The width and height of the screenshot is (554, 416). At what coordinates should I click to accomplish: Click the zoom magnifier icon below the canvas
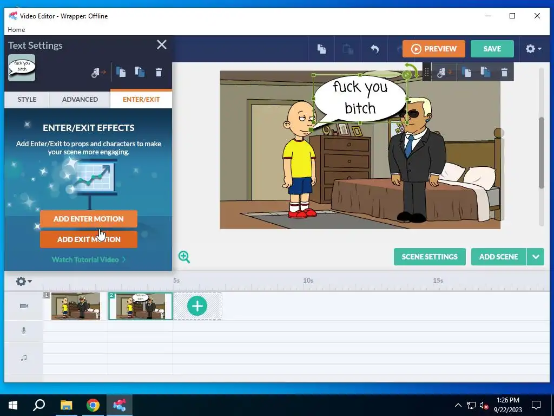pyautogui.click(x=184, y=257)
